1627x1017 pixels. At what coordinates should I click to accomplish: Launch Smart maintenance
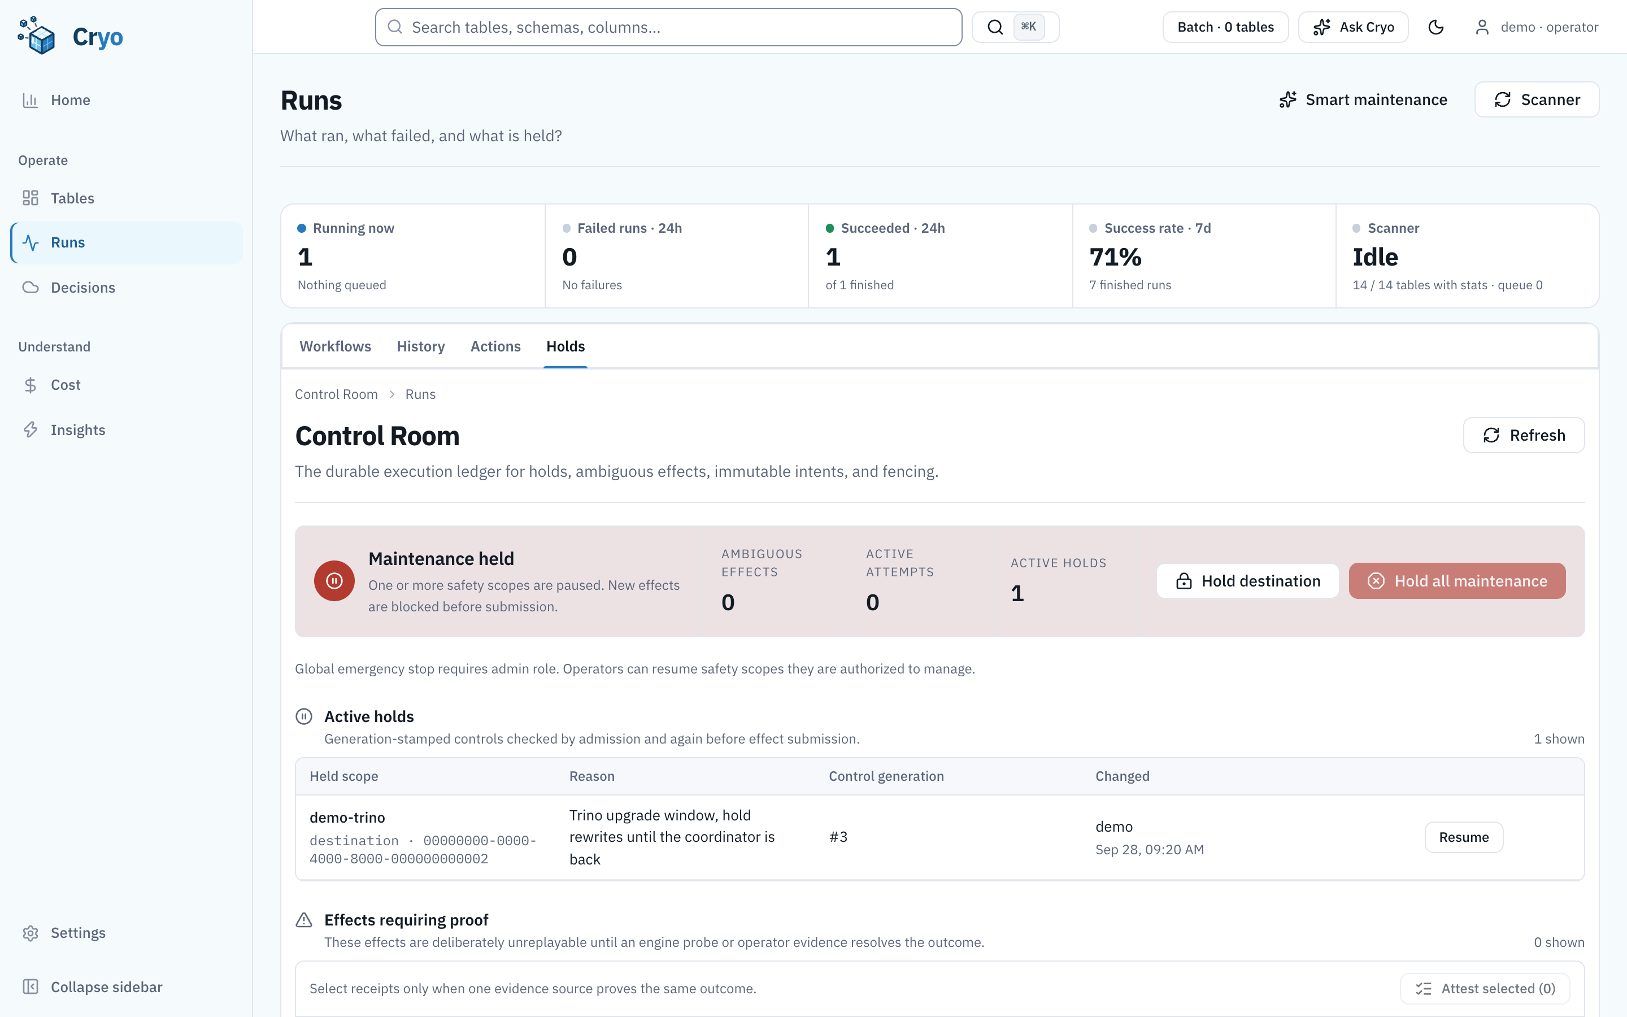(x=1363, y=99)
